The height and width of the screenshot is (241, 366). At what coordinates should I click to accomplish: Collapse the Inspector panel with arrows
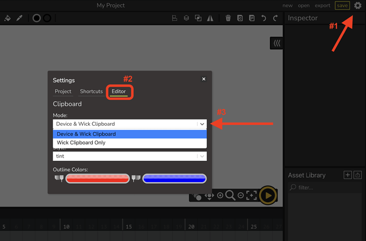coord(276,43)
